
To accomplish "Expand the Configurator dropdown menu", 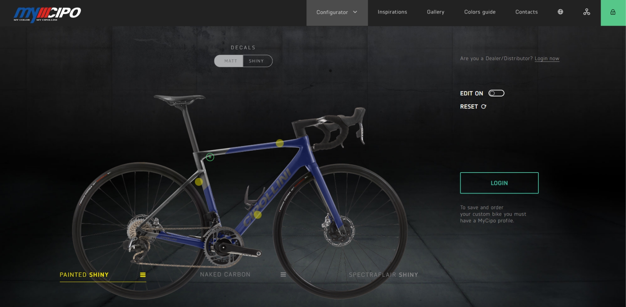I will (x=337, y=12).
